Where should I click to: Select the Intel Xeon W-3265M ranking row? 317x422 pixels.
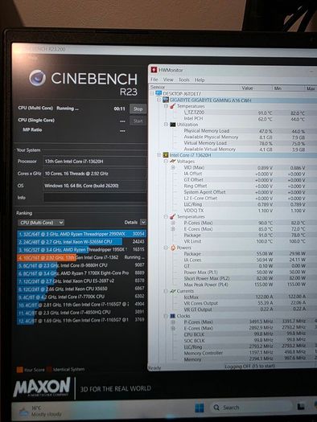coord(81,242)
